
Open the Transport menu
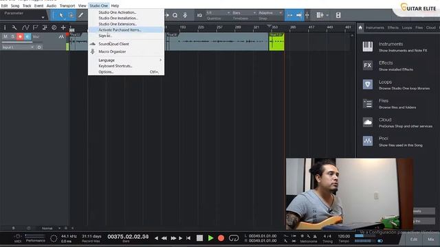[x=67, y=5]
